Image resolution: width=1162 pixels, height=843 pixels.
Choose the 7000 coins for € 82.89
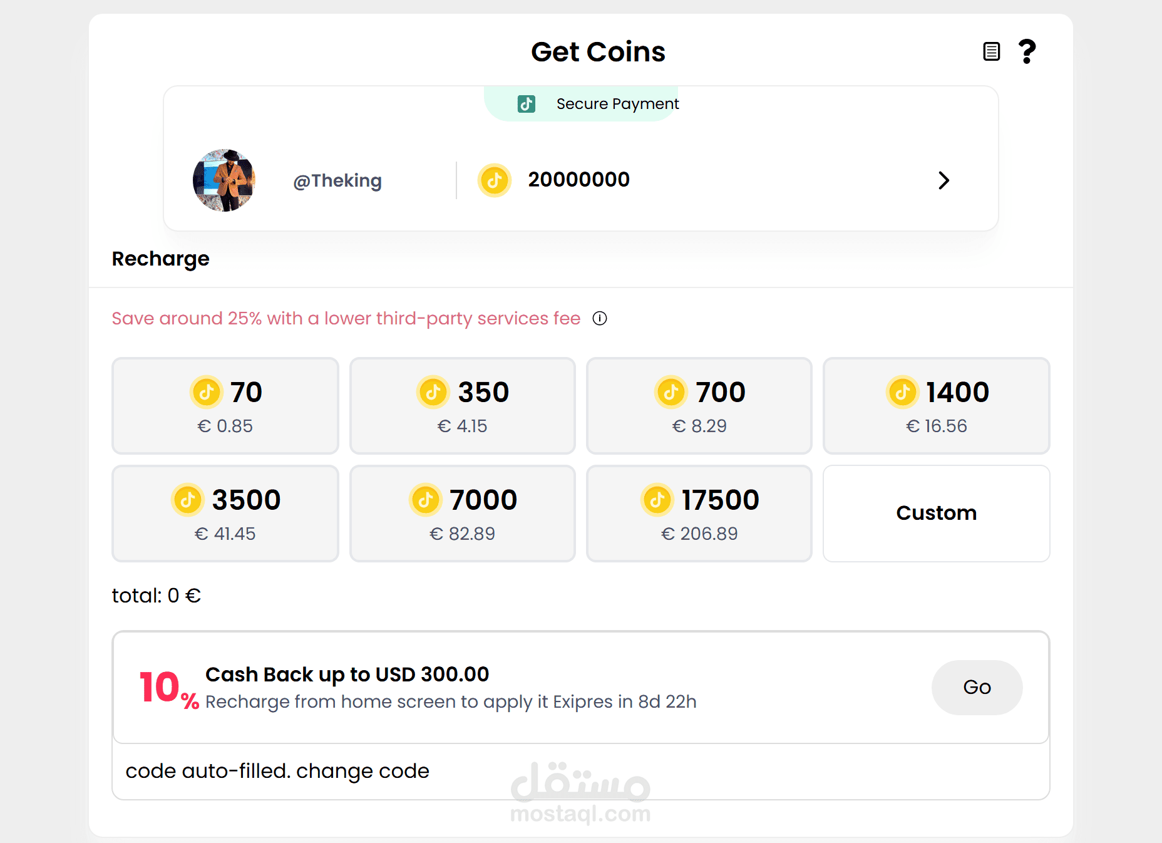pyautogui.click(x=463, y=514)
